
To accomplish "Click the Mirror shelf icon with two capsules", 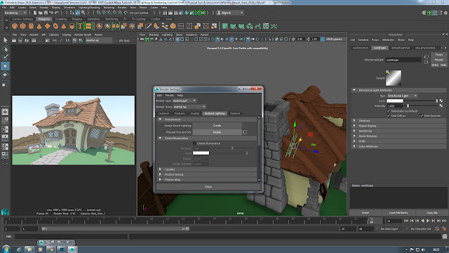I will coord(116,27).
